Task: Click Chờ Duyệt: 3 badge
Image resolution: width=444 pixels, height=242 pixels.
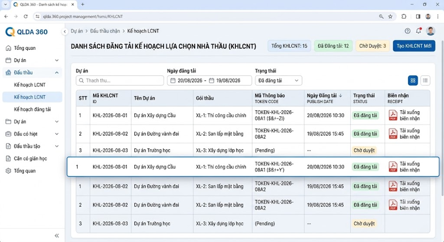Action: point(372,46)
